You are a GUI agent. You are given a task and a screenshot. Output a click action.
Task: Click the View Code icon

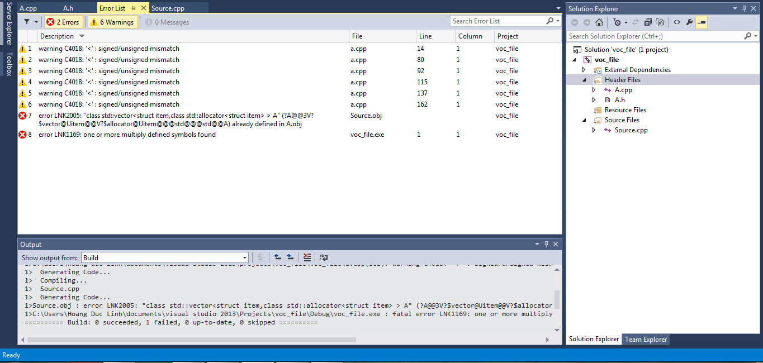point(676,22)
